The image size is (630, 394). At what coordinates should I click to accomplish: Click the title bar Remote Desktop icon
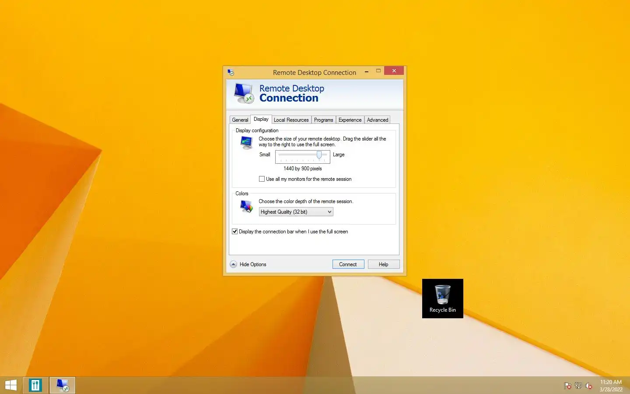(231, 72)
